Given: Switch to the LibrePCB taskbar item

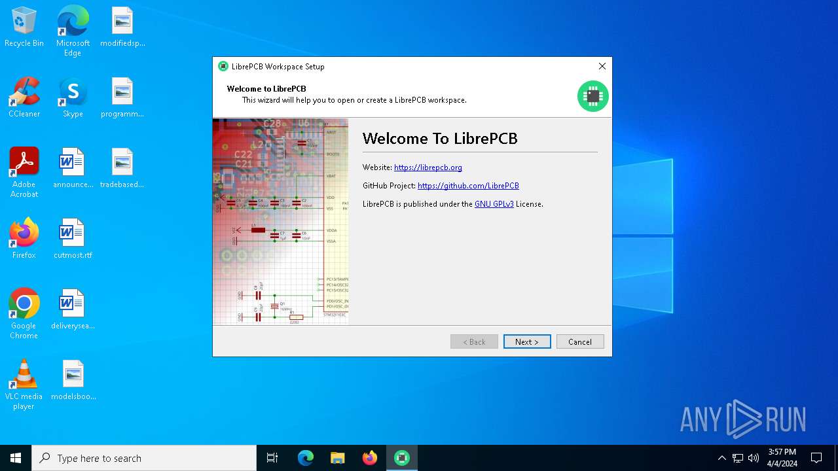Looking at the screenshot, I should click(402, 458).
